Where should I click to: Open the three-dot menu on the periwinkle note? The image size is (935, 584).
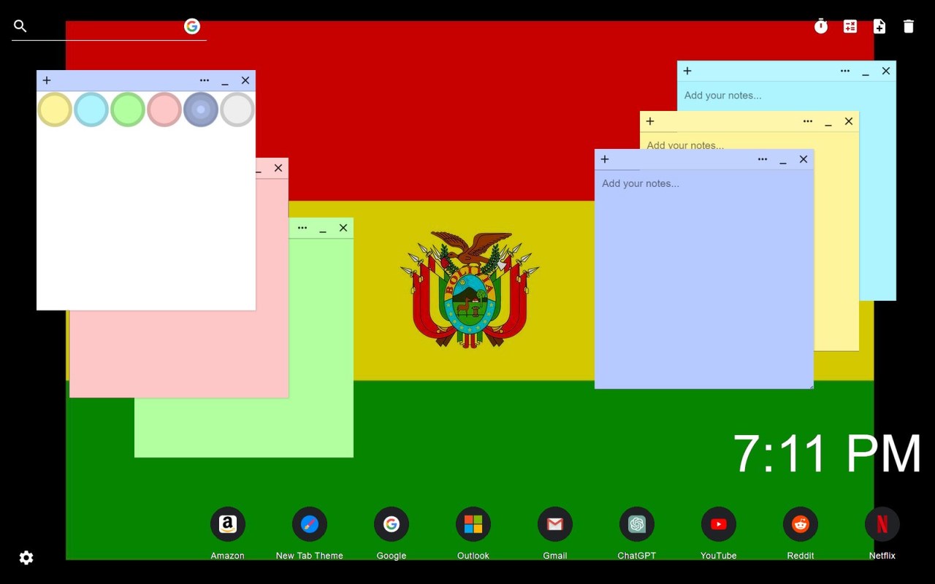(763, 159)
